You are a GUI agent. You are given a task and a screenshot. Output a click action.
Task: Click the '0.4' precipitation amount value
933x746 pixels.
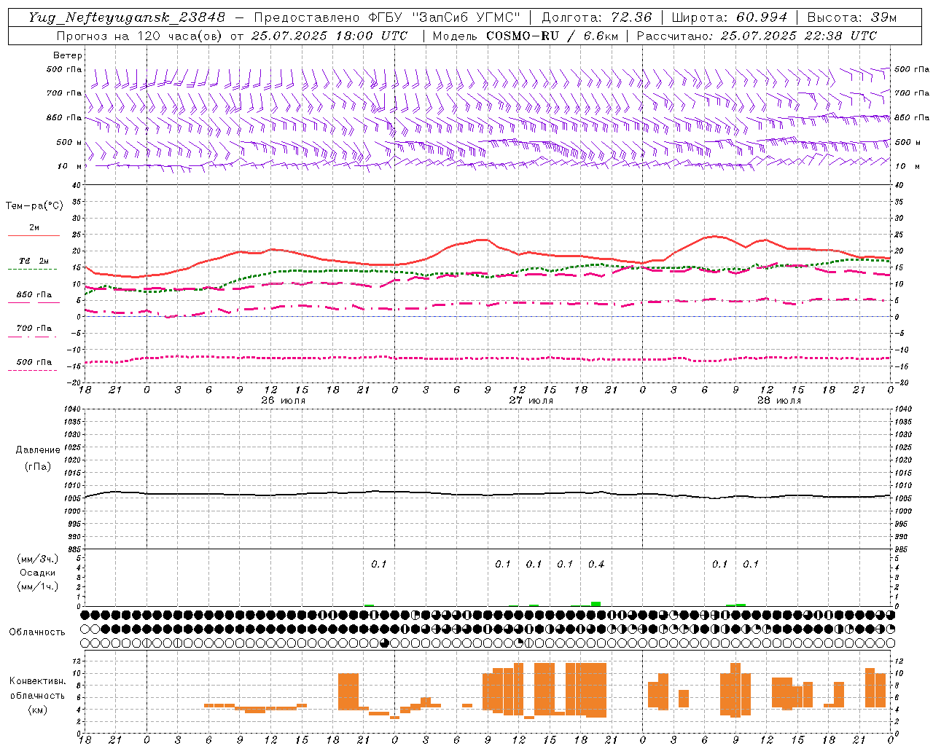[x=596, y=564]
